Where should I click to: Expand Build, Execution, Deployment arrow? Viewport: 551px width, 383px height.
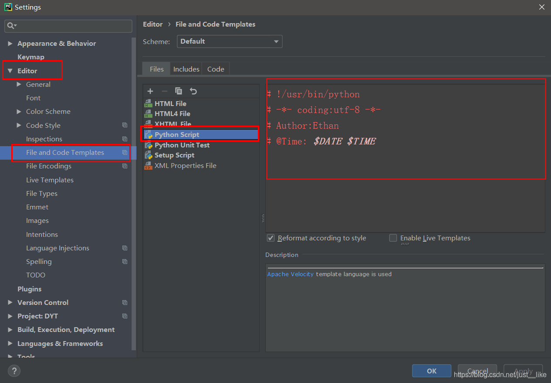tap(10, 330)
